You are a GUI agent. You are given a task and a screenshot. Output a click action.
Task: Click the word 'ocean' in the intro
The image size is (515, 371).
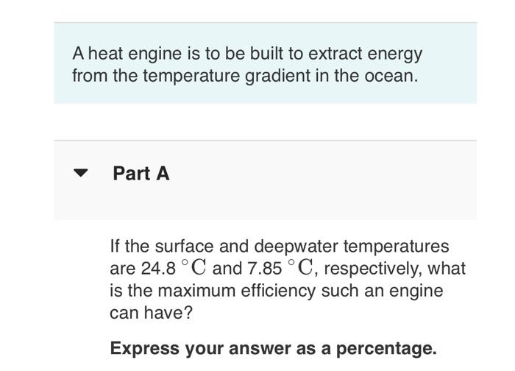point(391,76)
